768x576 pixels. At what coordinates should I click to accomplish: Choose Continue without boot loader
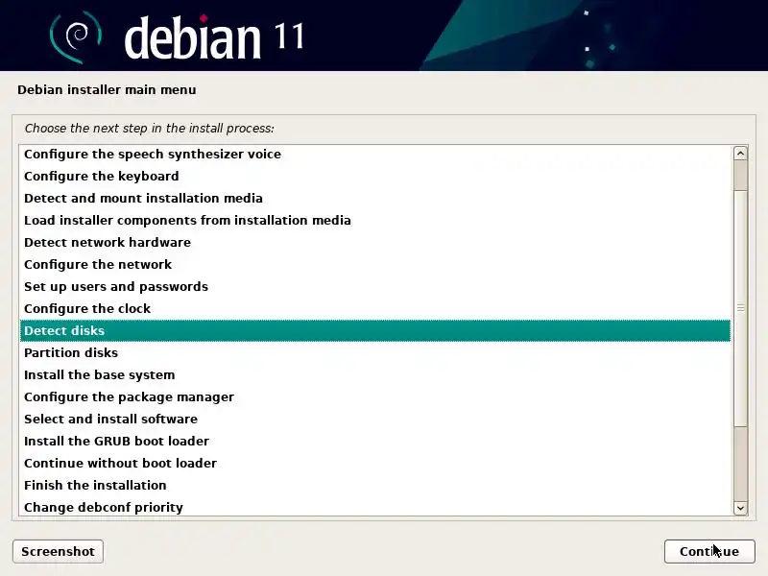pos(375,463)
